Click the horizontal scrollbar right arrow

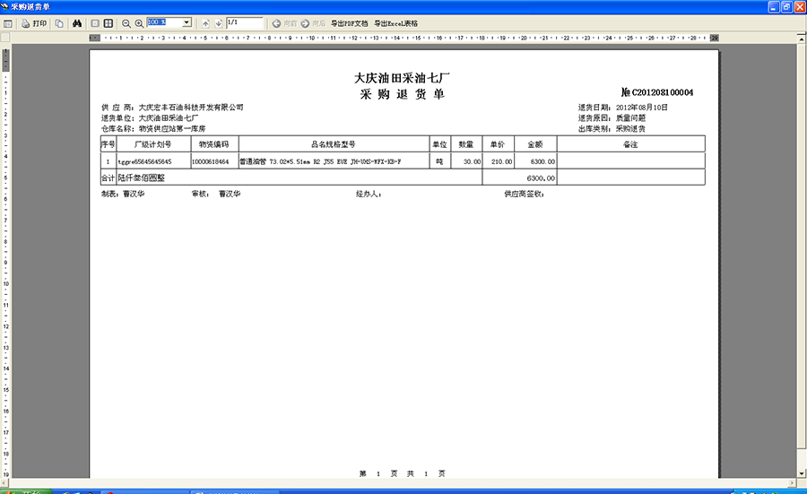coord(792,483)
